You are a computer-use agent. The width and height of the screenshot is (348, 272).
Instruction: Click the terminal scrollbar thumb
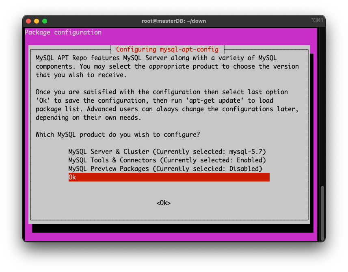click(322, 214)
